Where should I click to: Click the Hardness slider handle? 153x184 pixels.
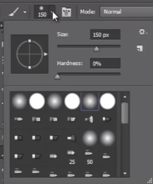pos(58,77)
